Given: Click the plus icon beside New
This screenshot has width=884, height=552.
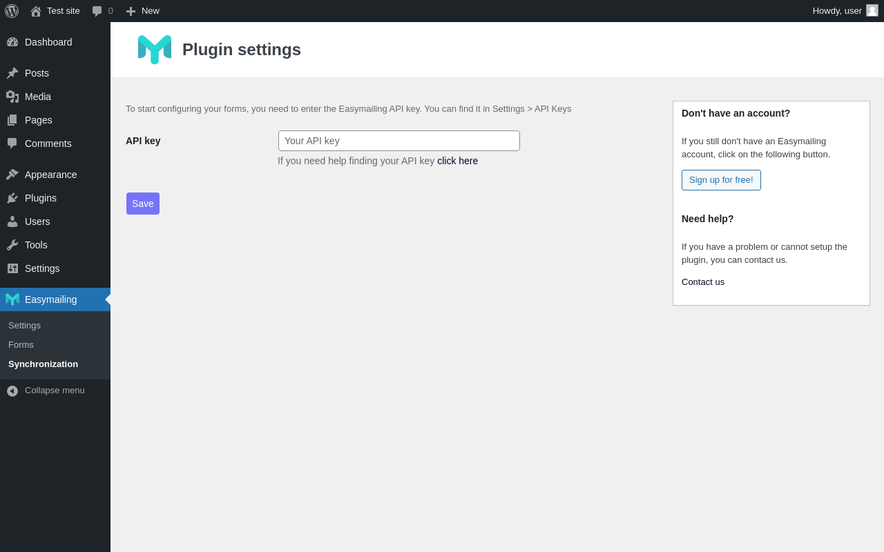Looking at the screenshot, I should tap(131, 11).
